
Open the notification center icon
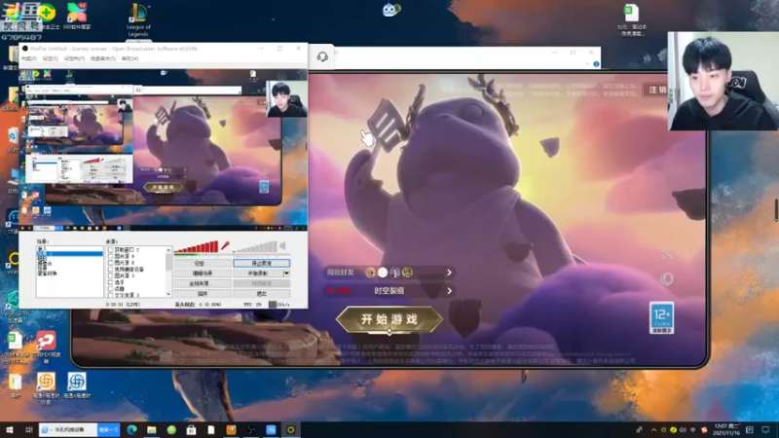tap(765, 429)
